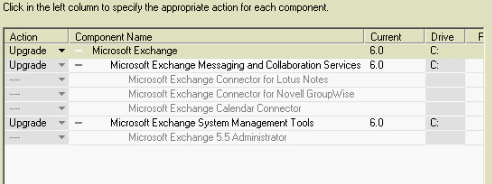Select the Connector for Novell GroupWise row
Image resolution: width=492 pixels, height=184 pixels.
click(241, 94)
